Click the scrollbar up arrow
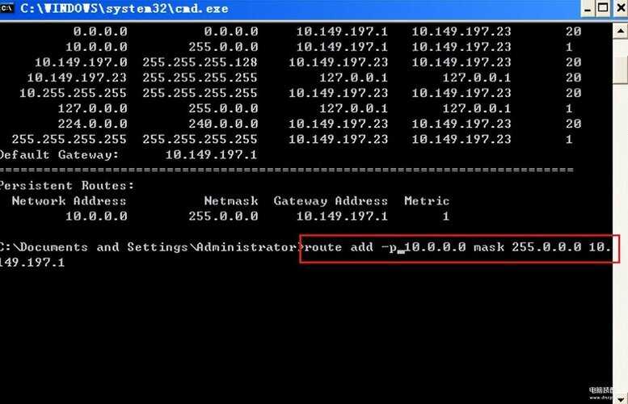The image size is (628, 404). [x=620, y=31]
